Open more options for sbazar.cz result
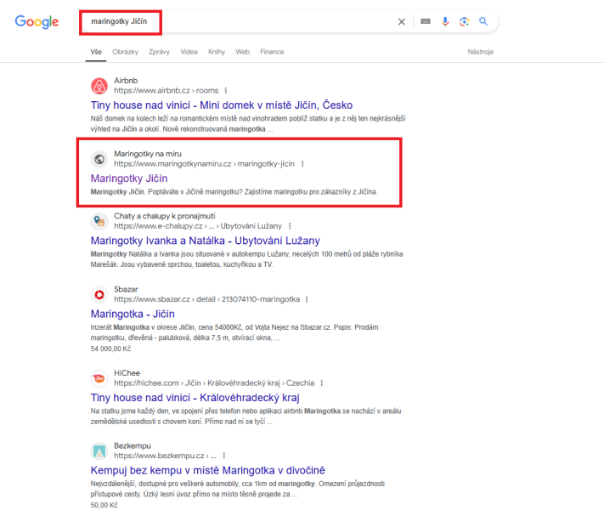 307,299
